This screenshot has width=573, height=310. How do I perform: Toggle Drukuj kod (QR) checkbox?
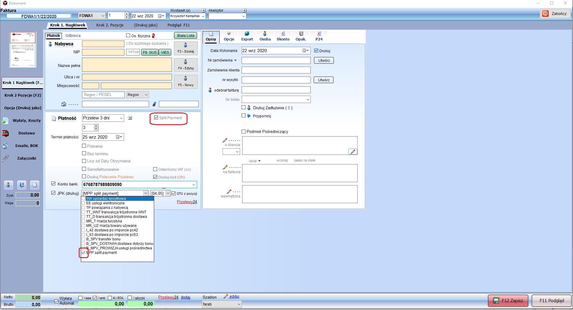coord(155,177)
